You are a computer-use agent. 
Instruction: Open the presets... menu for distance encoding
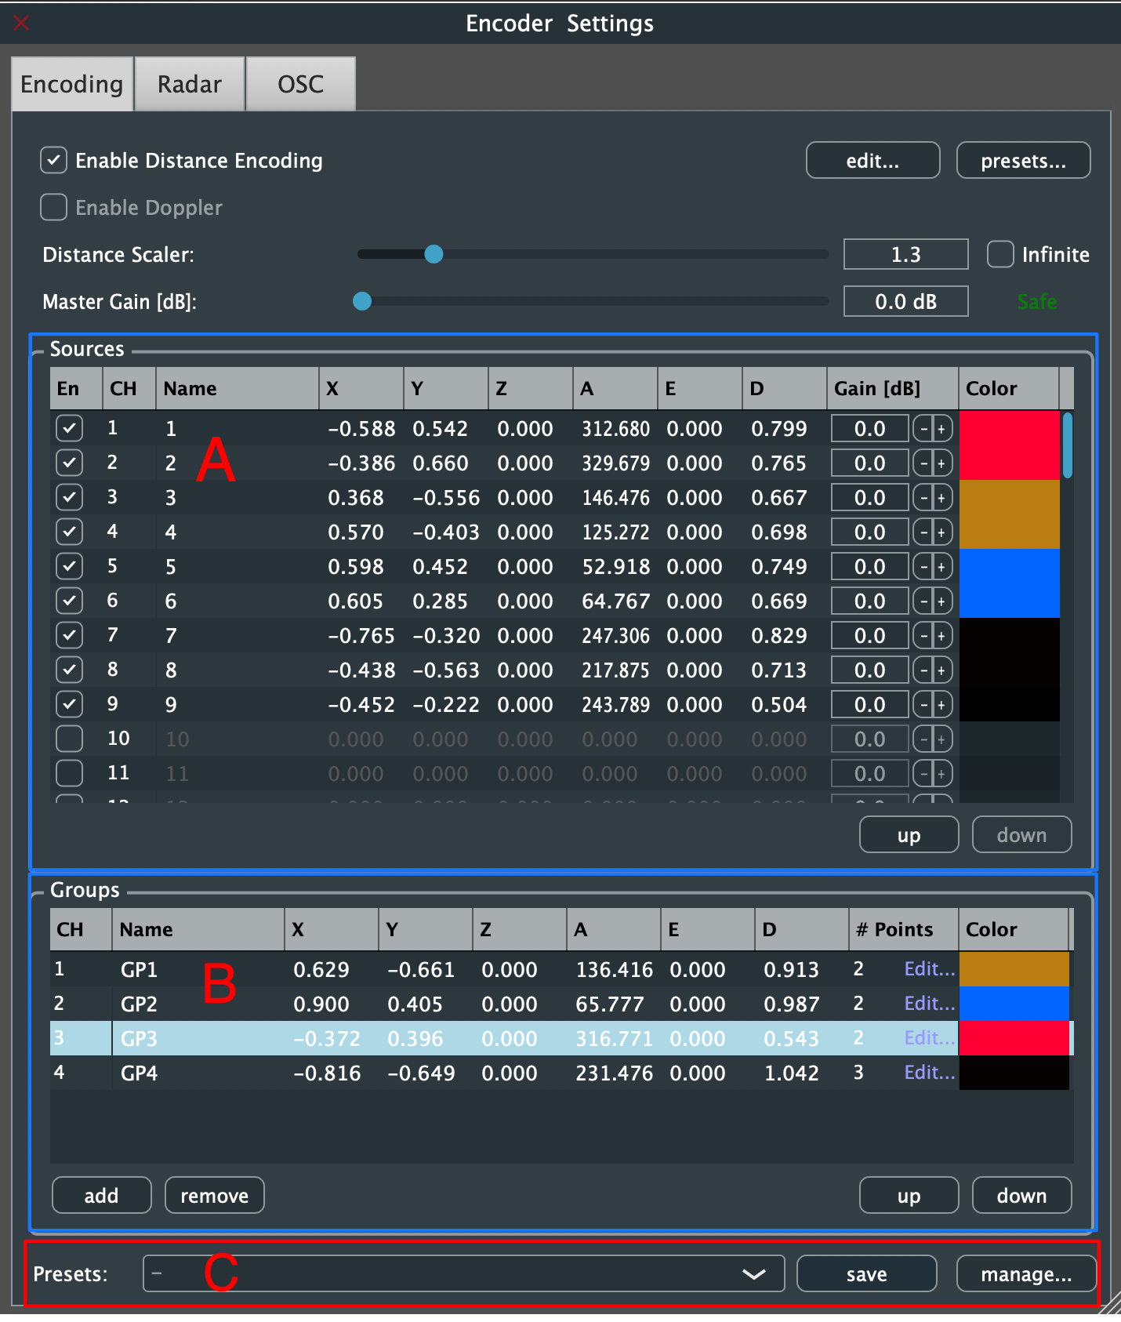click(x=1023, y=161)
